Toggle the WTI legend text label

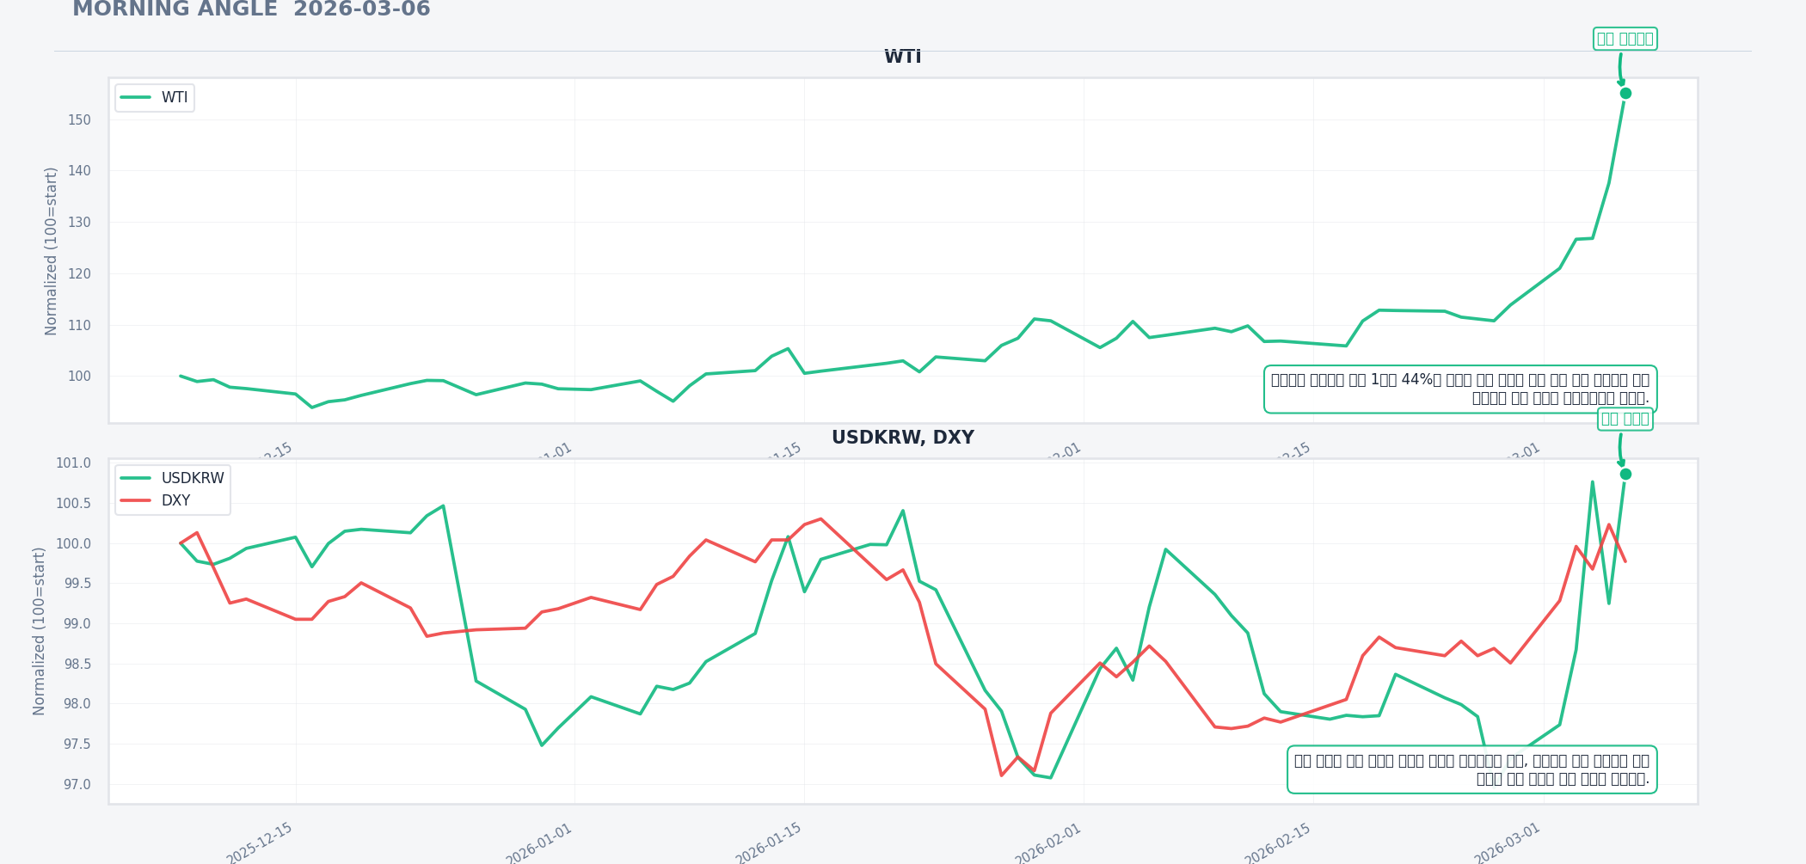[x=175, y=98]
